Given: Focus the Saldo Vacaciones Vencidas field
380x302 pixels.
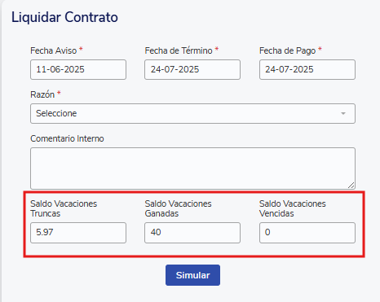Looking at the screenshot, I should (x=307, y=233).
